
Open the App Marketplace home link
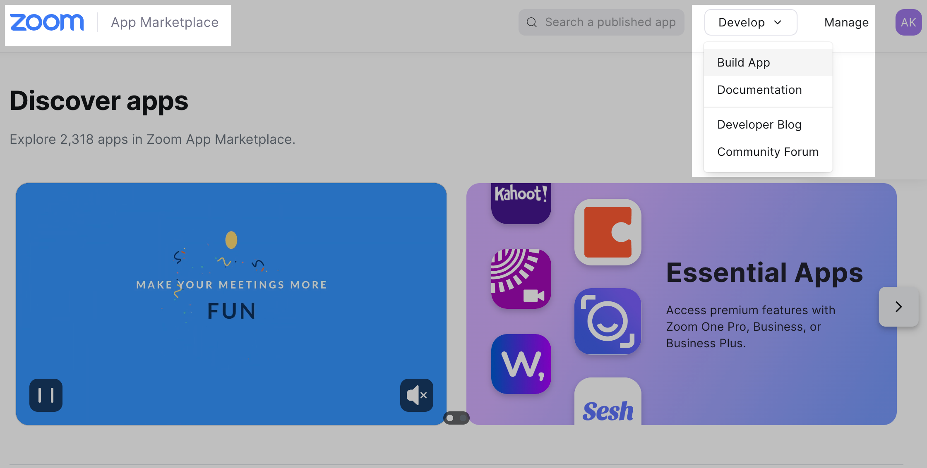coord(165,22)
